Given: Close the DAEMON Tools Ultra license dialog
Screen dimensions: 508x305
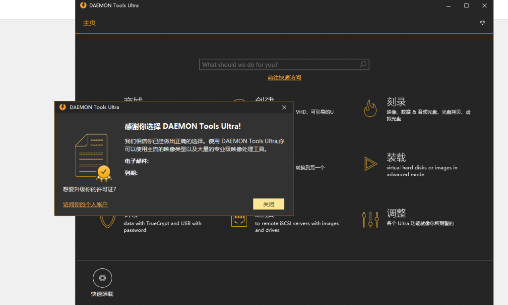Looking at the screenshot, I should coord(284,107).
